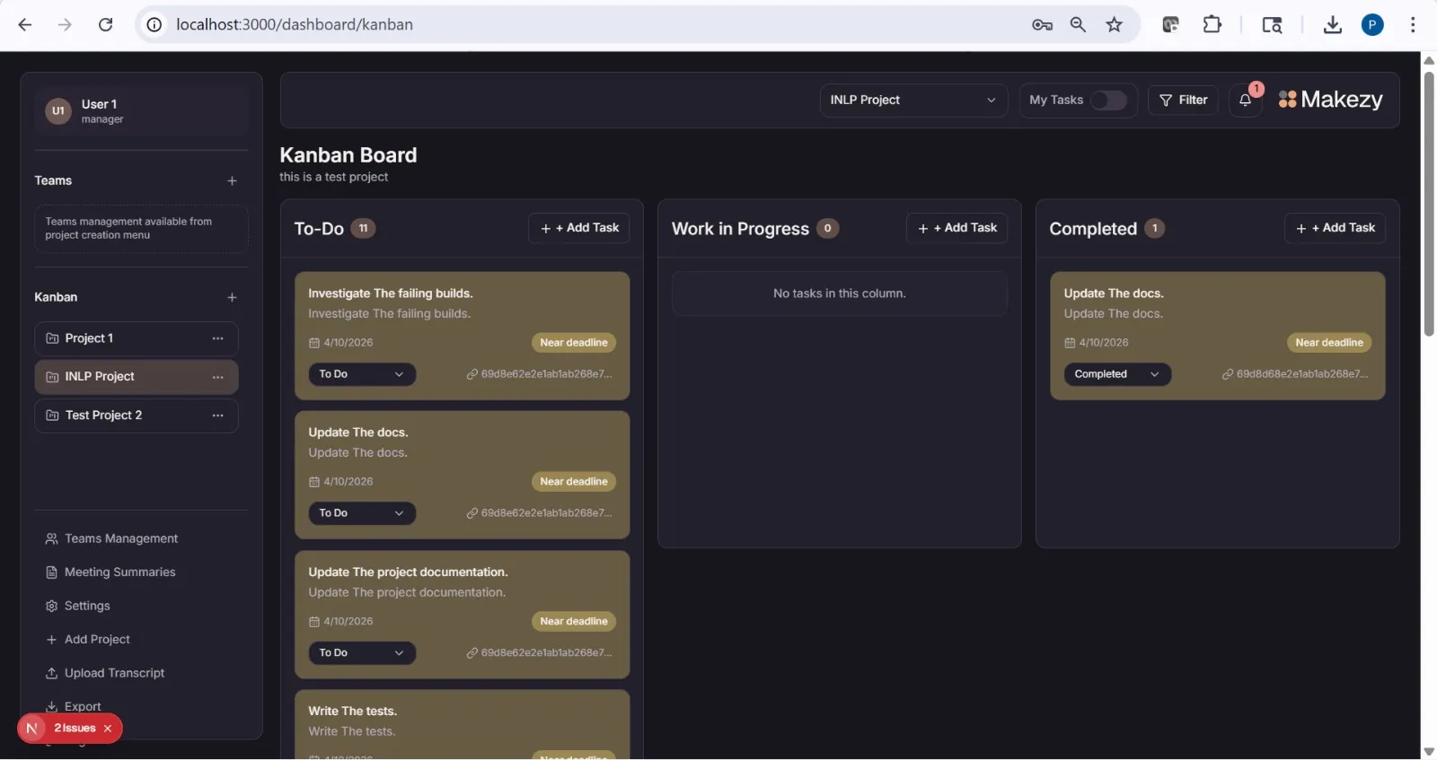
Task: Click the Filter button
Action: [1183, 100]
